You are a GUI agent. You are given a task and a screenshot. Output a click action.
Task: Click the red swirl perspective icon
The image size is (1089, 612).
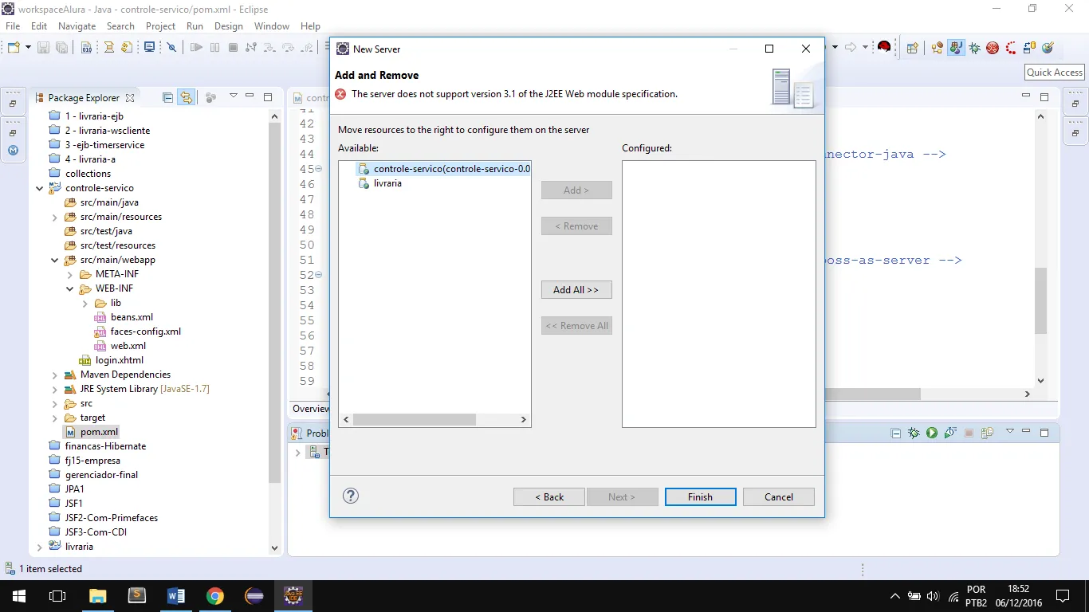pyautogui.click(x=993, y=48)
